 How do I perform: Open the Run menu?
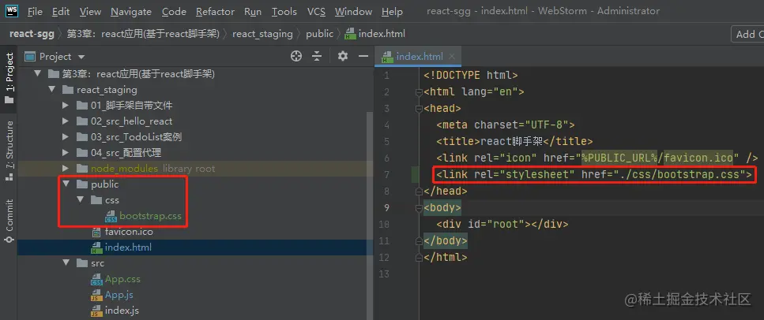pyautogui.click(x=253, y=11)
